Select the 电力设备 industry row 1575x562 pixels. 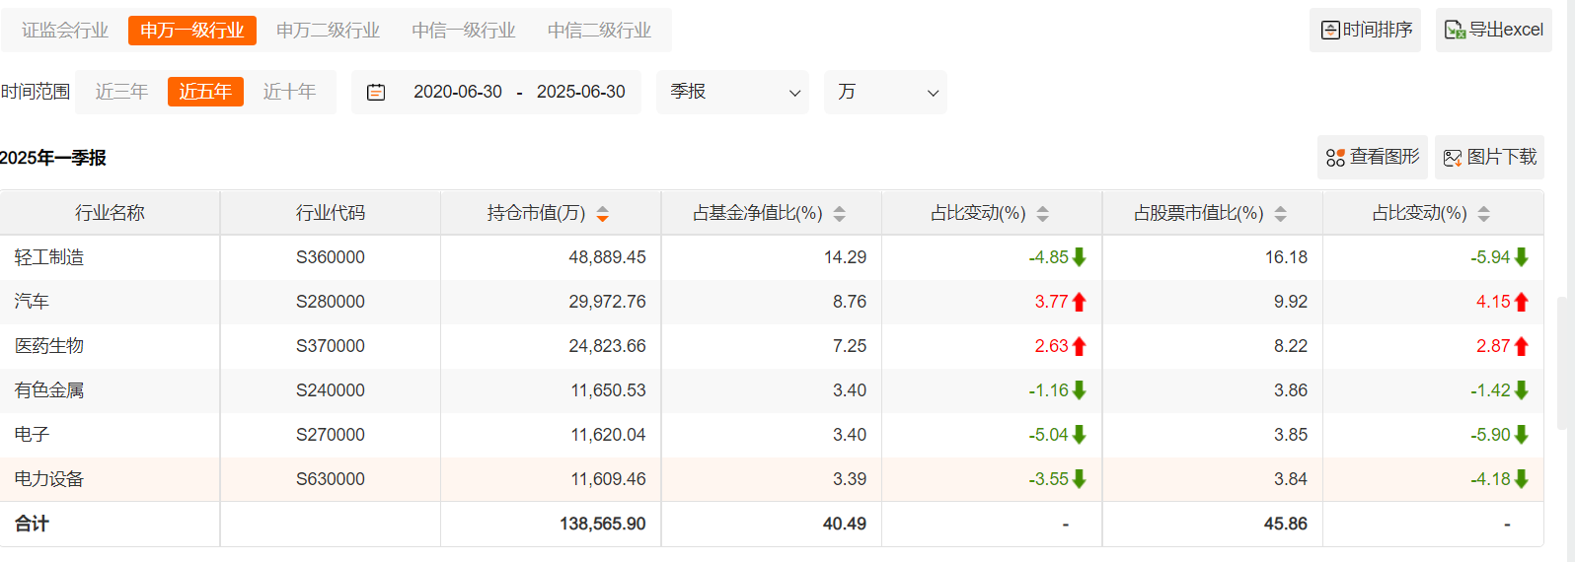tap(771, 479)
